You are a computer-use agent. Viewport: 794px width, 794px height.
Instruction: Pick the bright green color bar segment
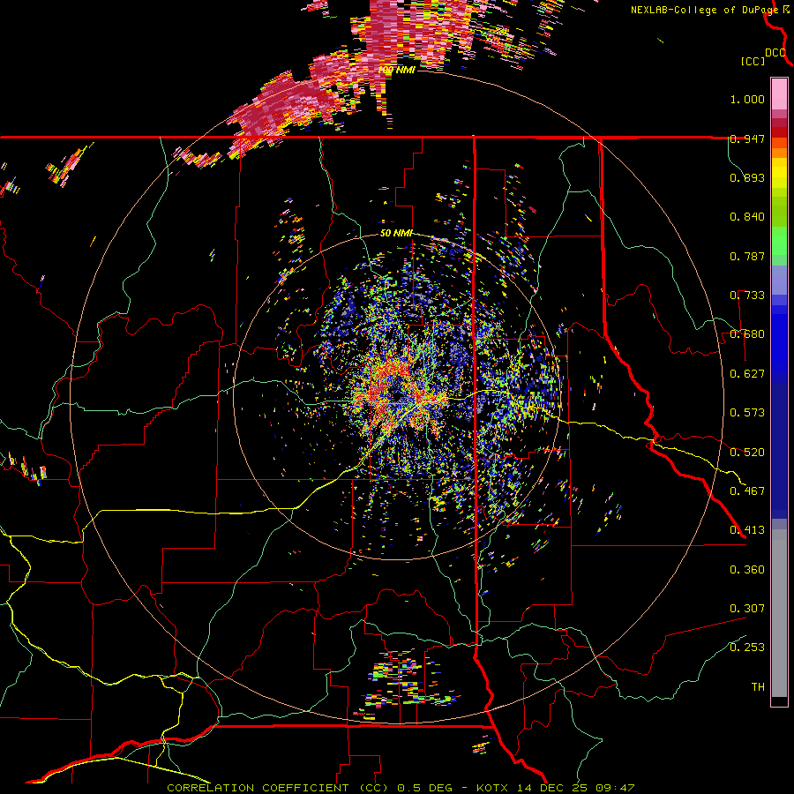coord(779,241)
